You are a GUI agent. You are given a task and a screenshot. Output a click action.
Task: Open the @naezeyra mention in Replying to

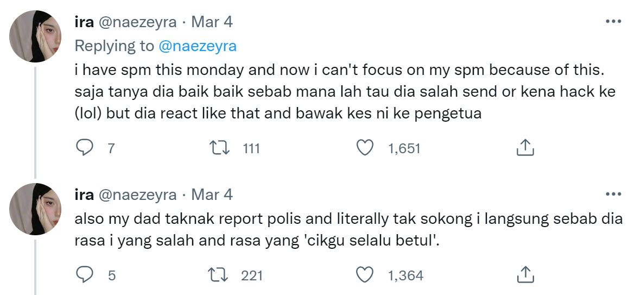pyautogui.click(x=198, y=46)
